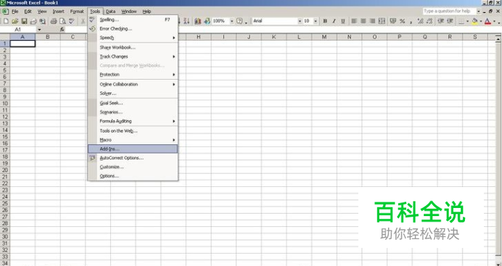Toggle Underline formatting

343,21
